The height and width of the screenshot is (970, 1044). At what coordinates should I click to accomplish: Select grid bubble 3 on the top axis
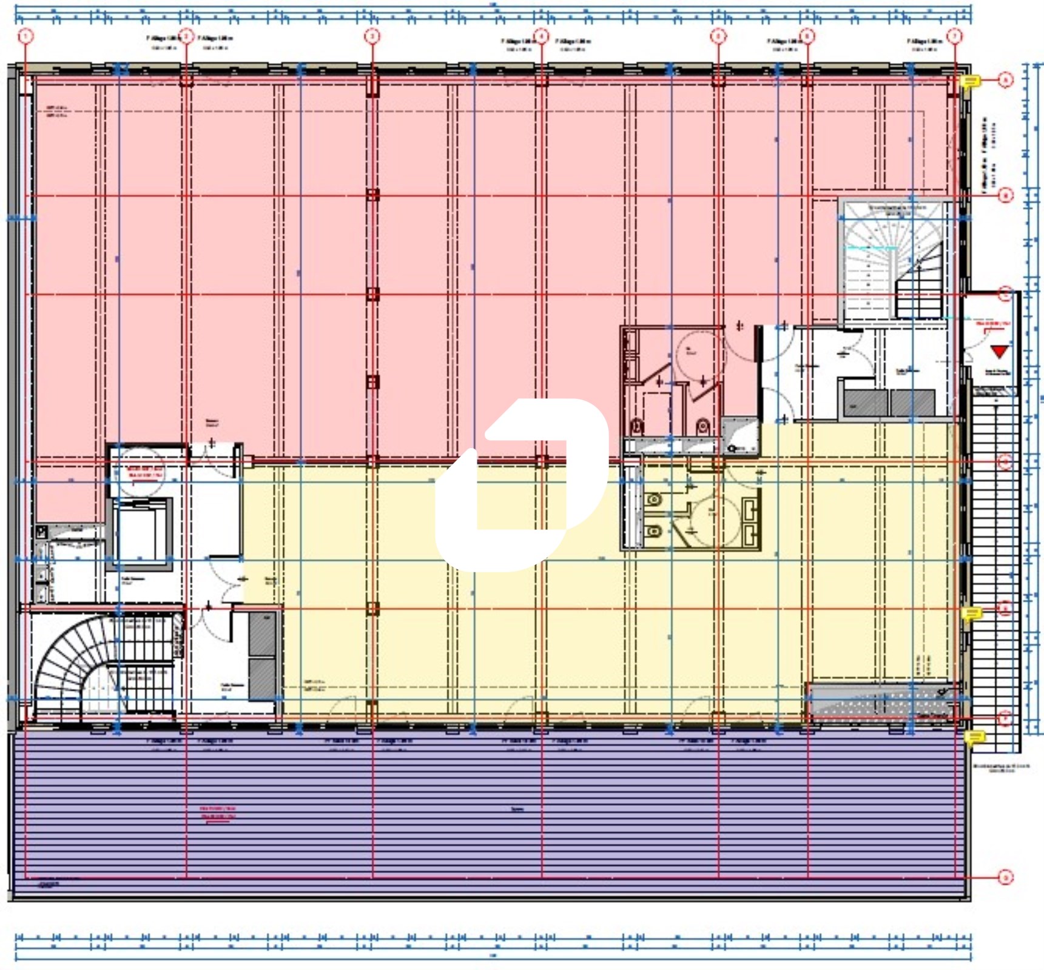tap(372, 36)
